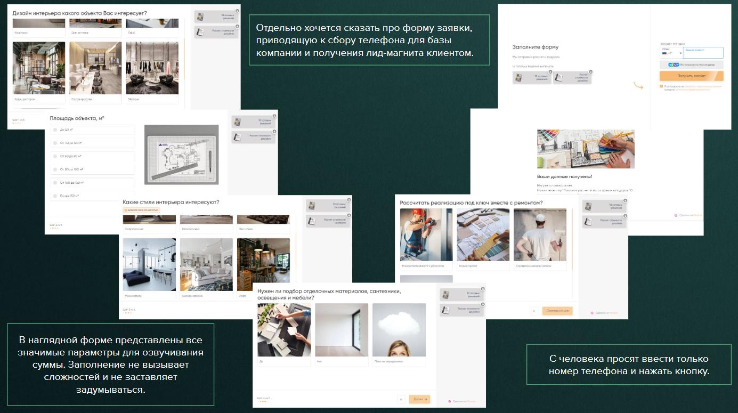Click the 'Шаг 2 из 5' step indicator

coord(55,225)
